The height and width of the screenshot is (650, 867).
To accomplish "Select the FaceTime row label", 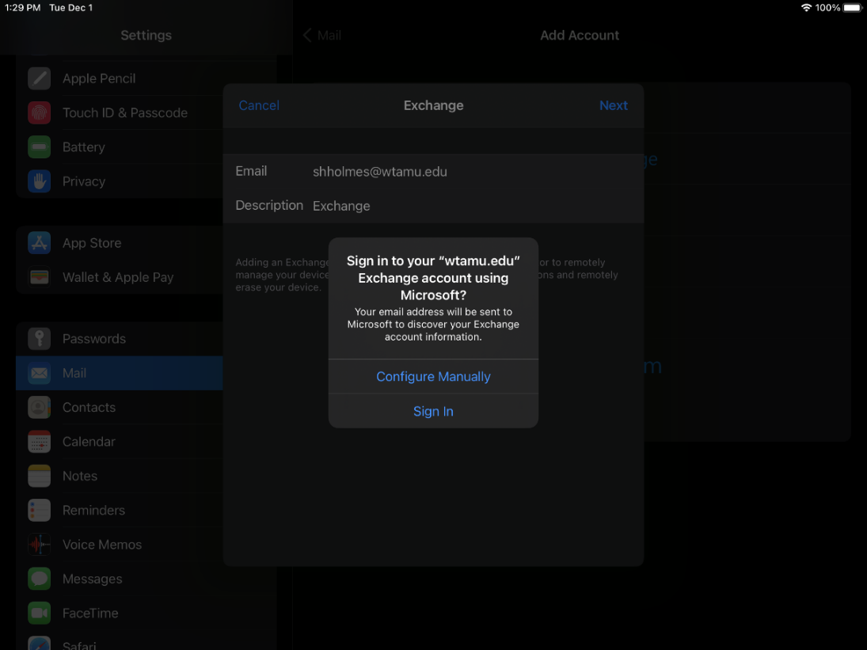I will (x=90, y=613).
